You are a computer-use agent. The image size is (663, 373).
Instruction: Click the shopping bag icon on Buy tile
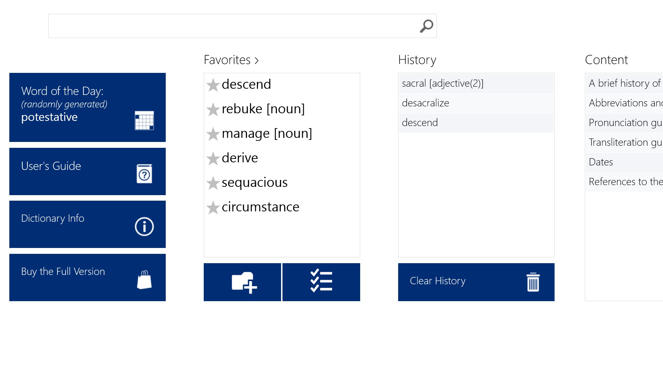pyautogui.click(x=144, y=280)
